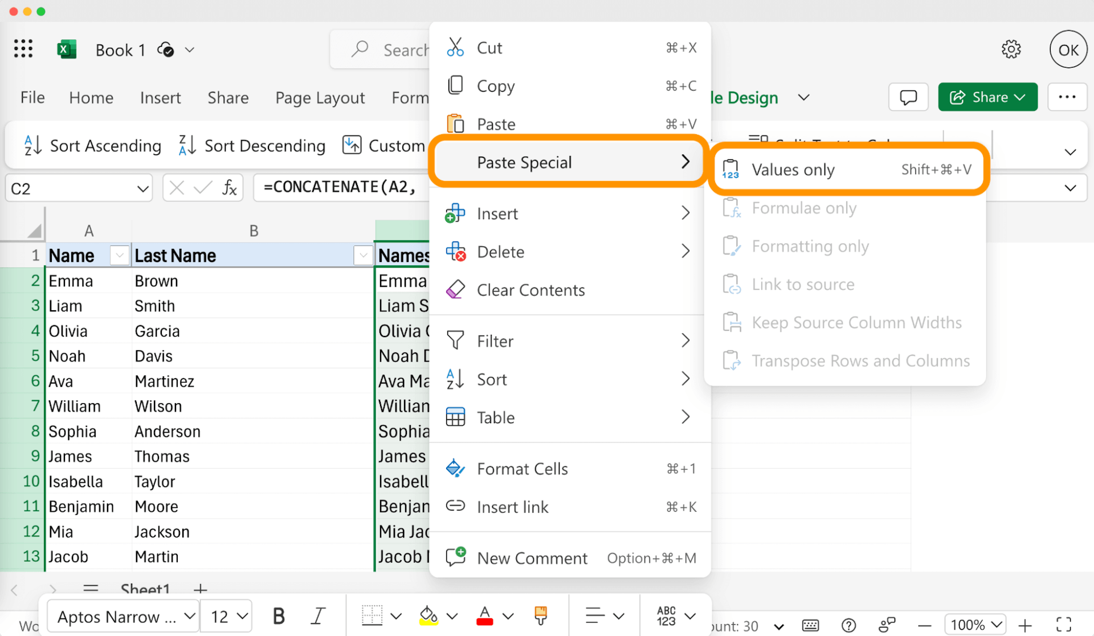Click the Format Cells option
Viewport: 1094px width, 636px height.
point(521,469)
